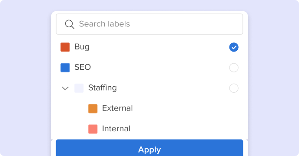Viewport: 299px width, 156px height.
Task: Click the pale Staffing label color square
Action: point(79,88)
